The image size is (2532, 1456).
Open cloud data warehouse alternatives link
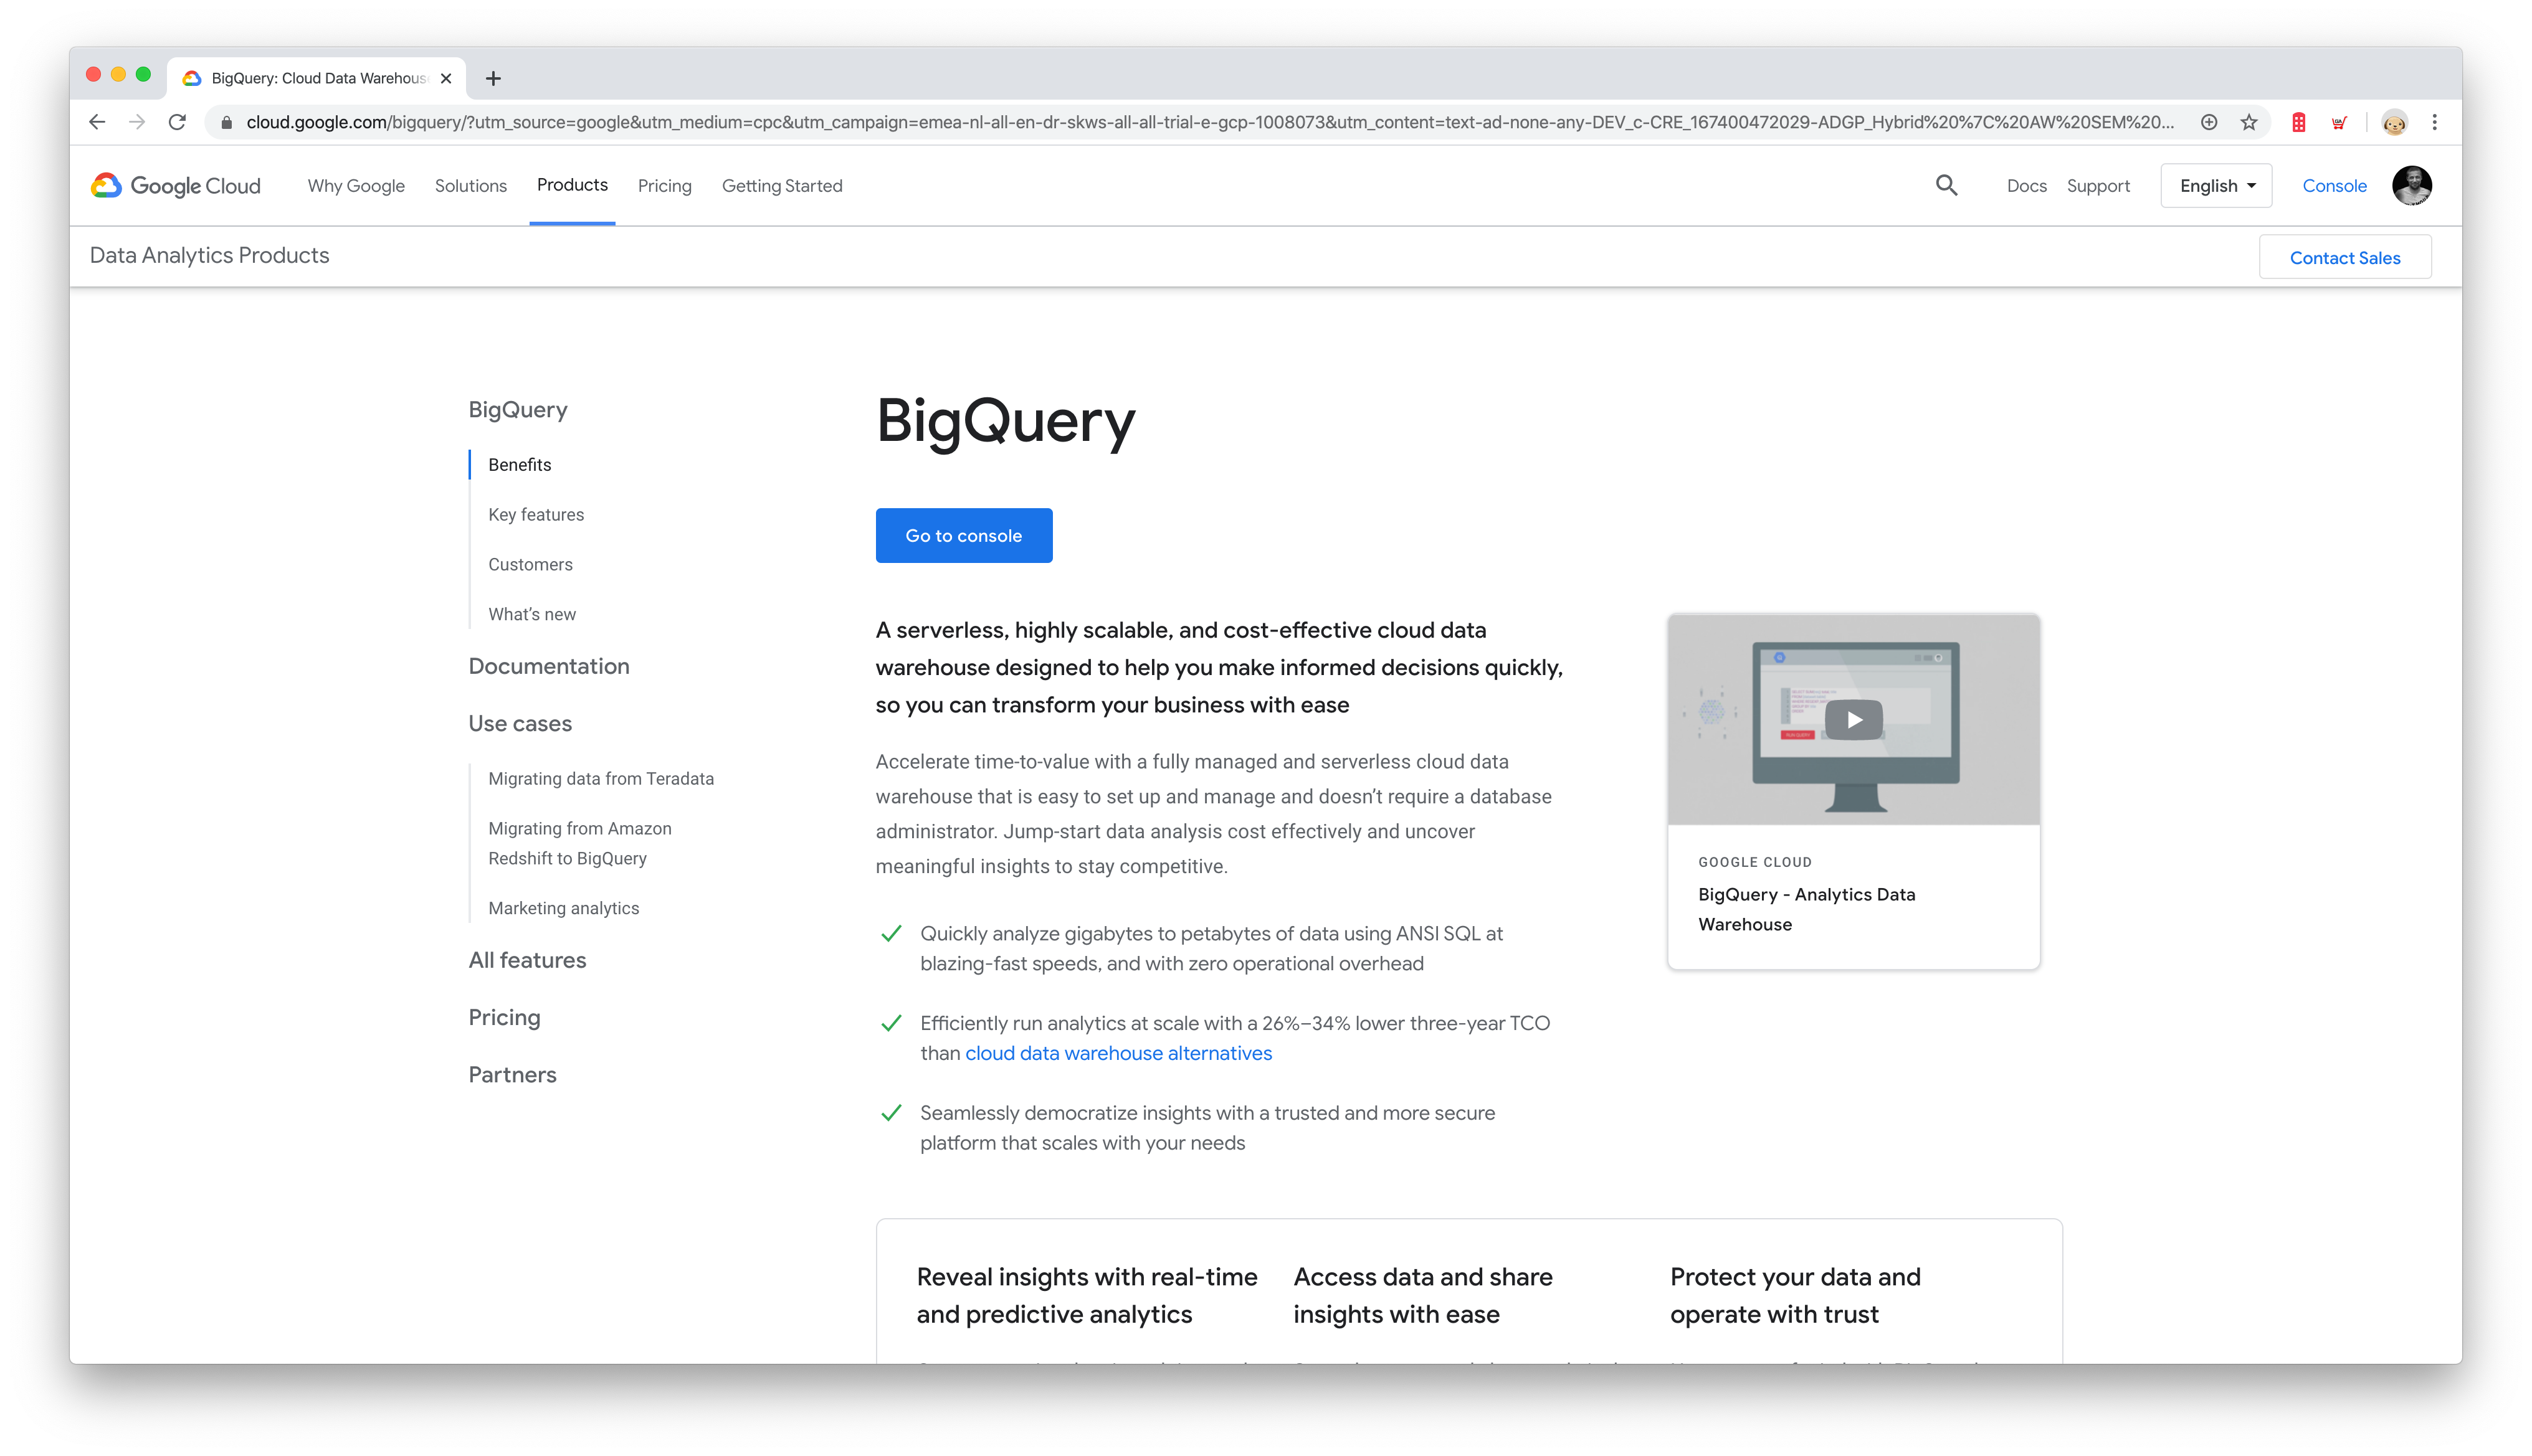pos(1118,1053)
